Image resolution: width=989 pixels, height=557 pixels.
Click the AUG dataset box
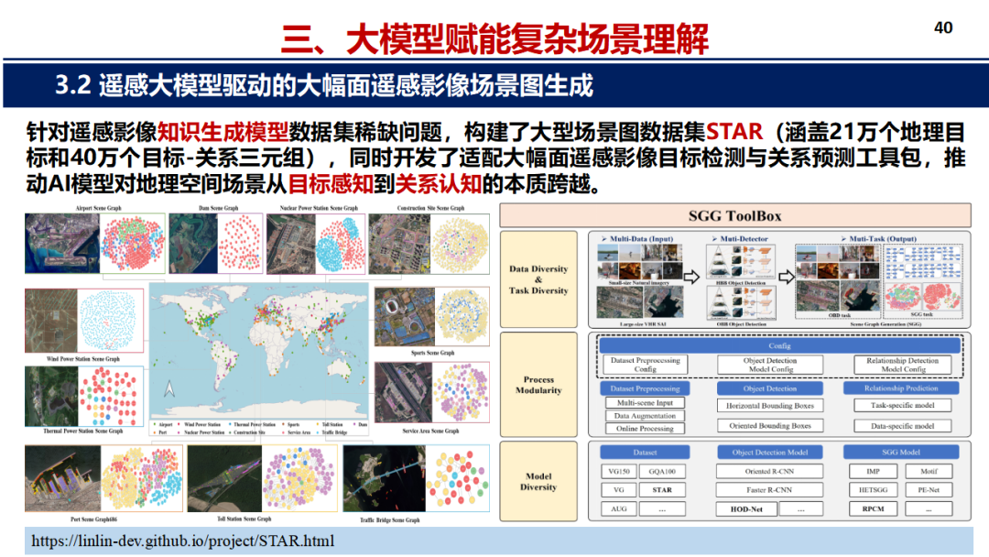coord(619,508)
